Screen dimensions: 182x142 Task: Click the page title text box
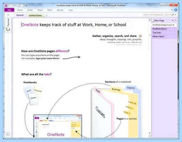point(76,25)
